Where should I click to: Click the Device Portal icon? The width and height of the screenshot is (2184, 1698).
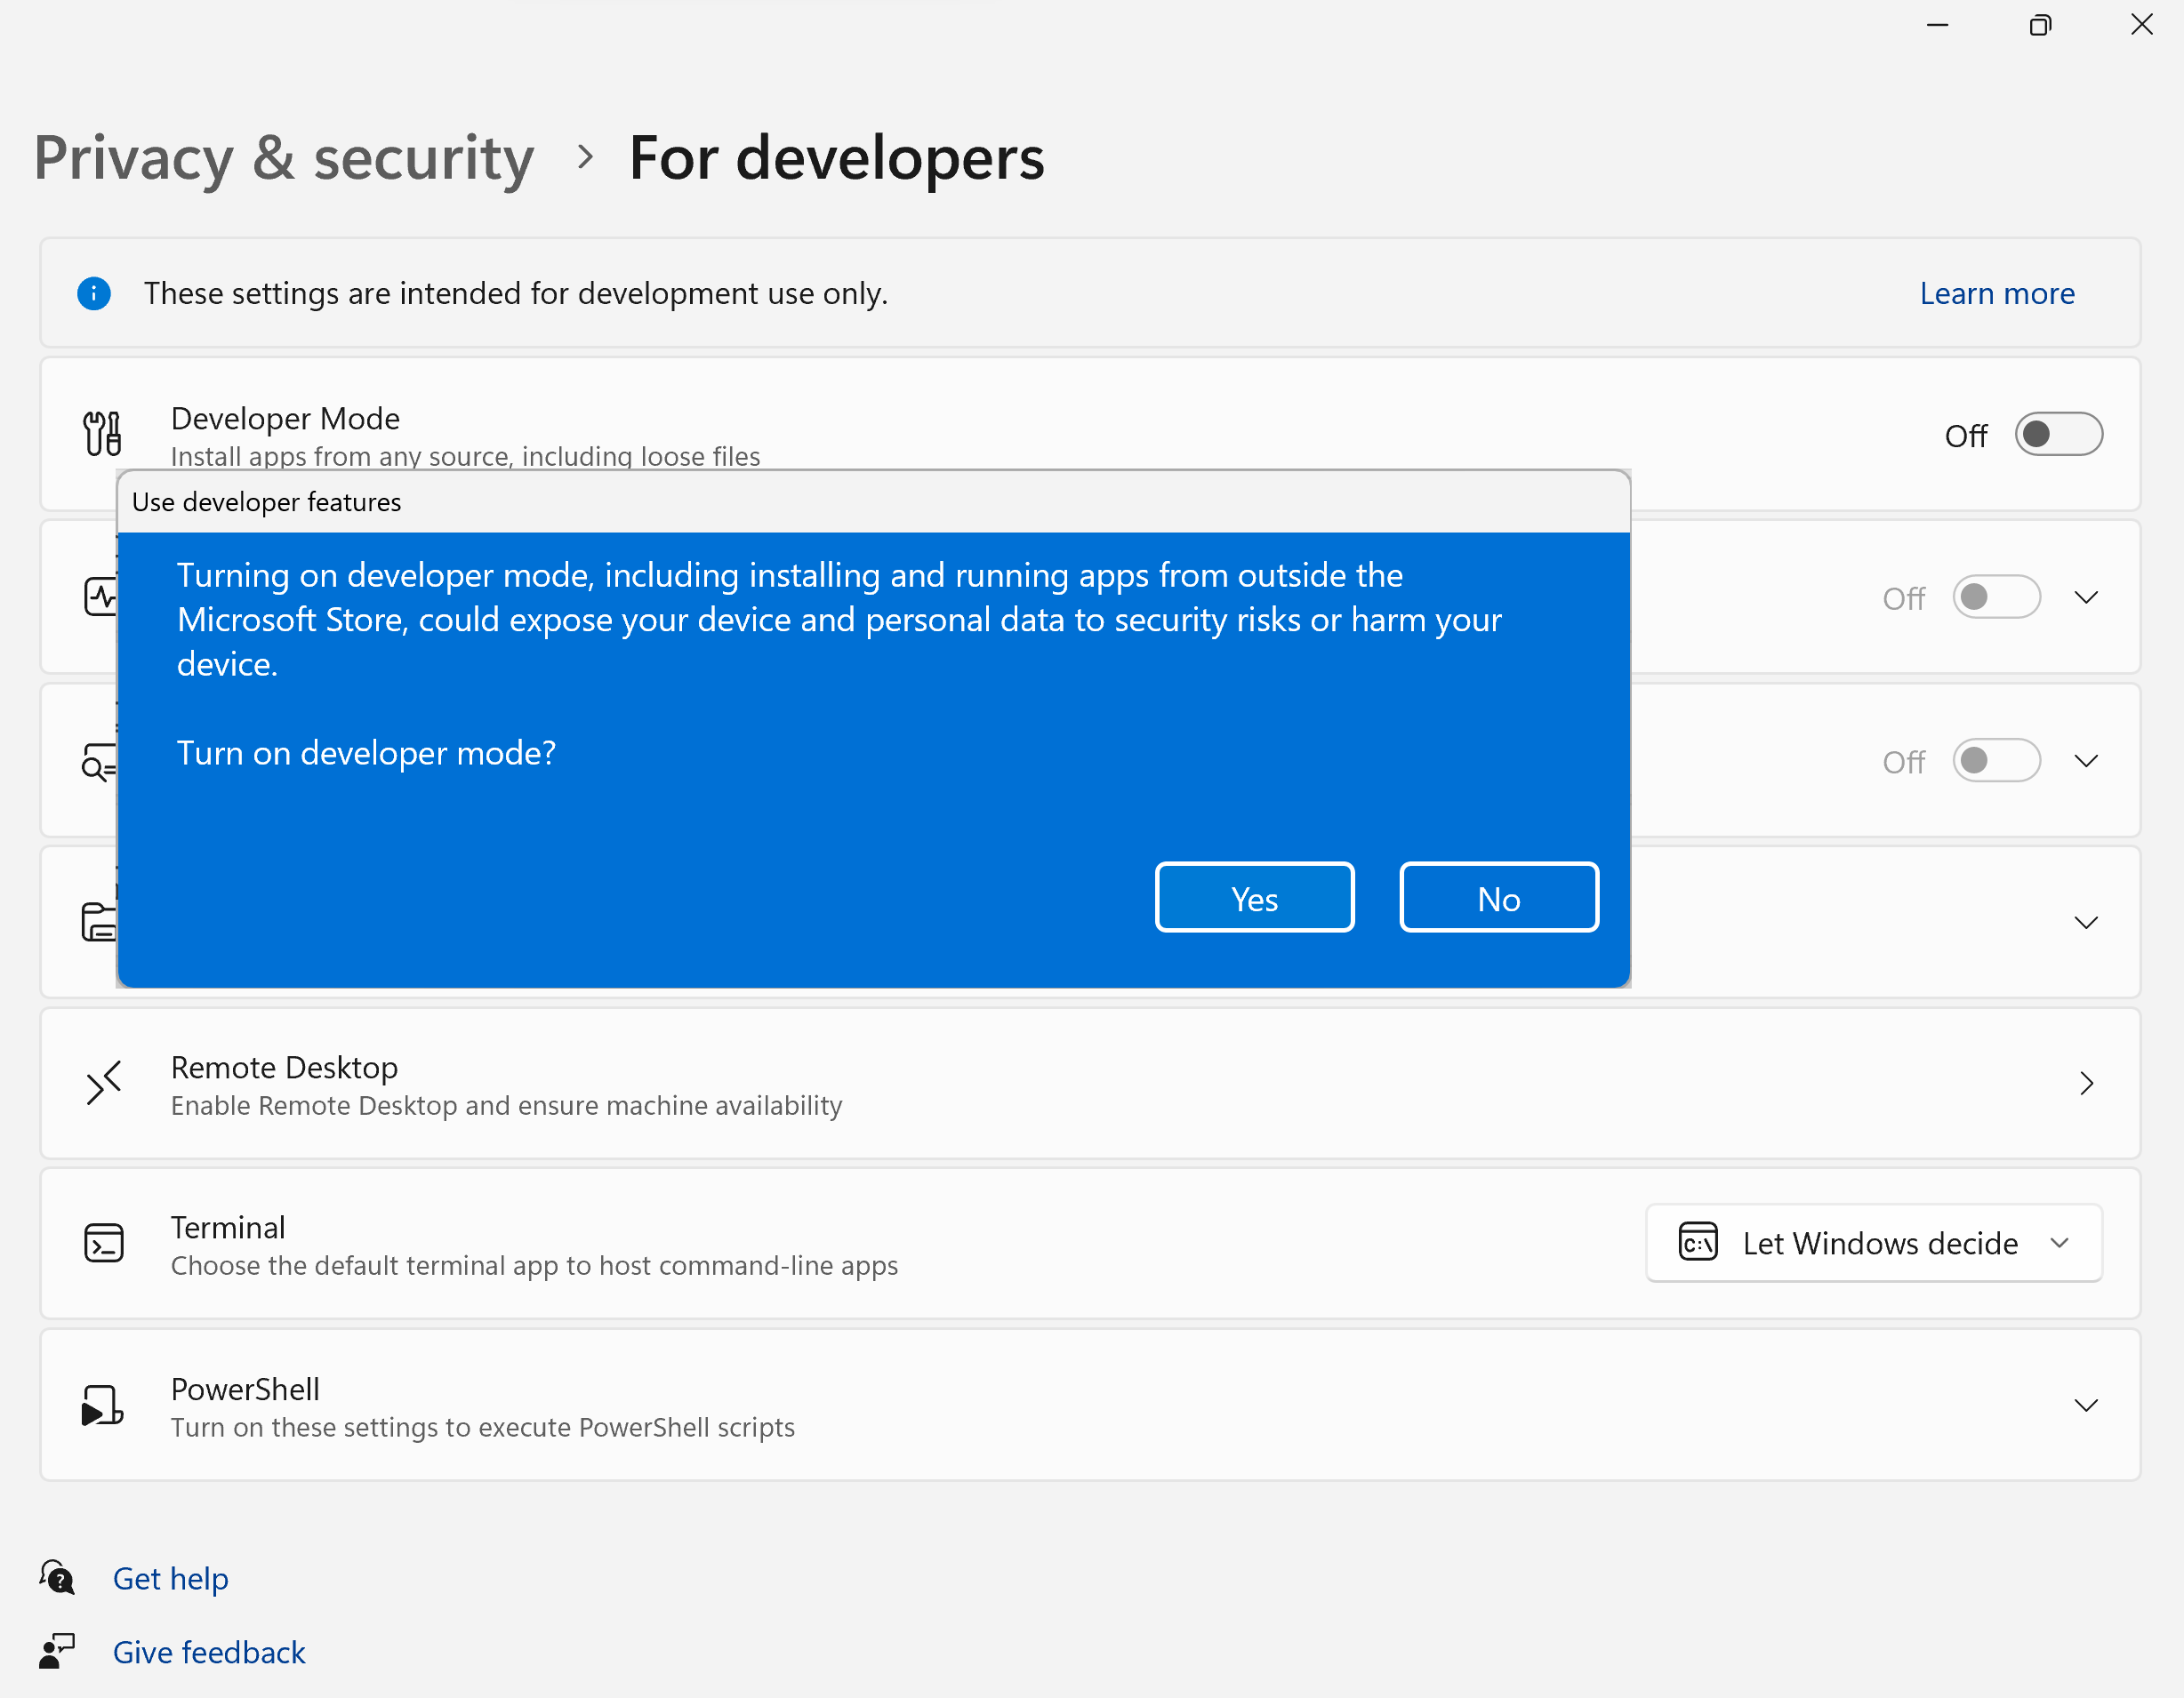[105, 596]
